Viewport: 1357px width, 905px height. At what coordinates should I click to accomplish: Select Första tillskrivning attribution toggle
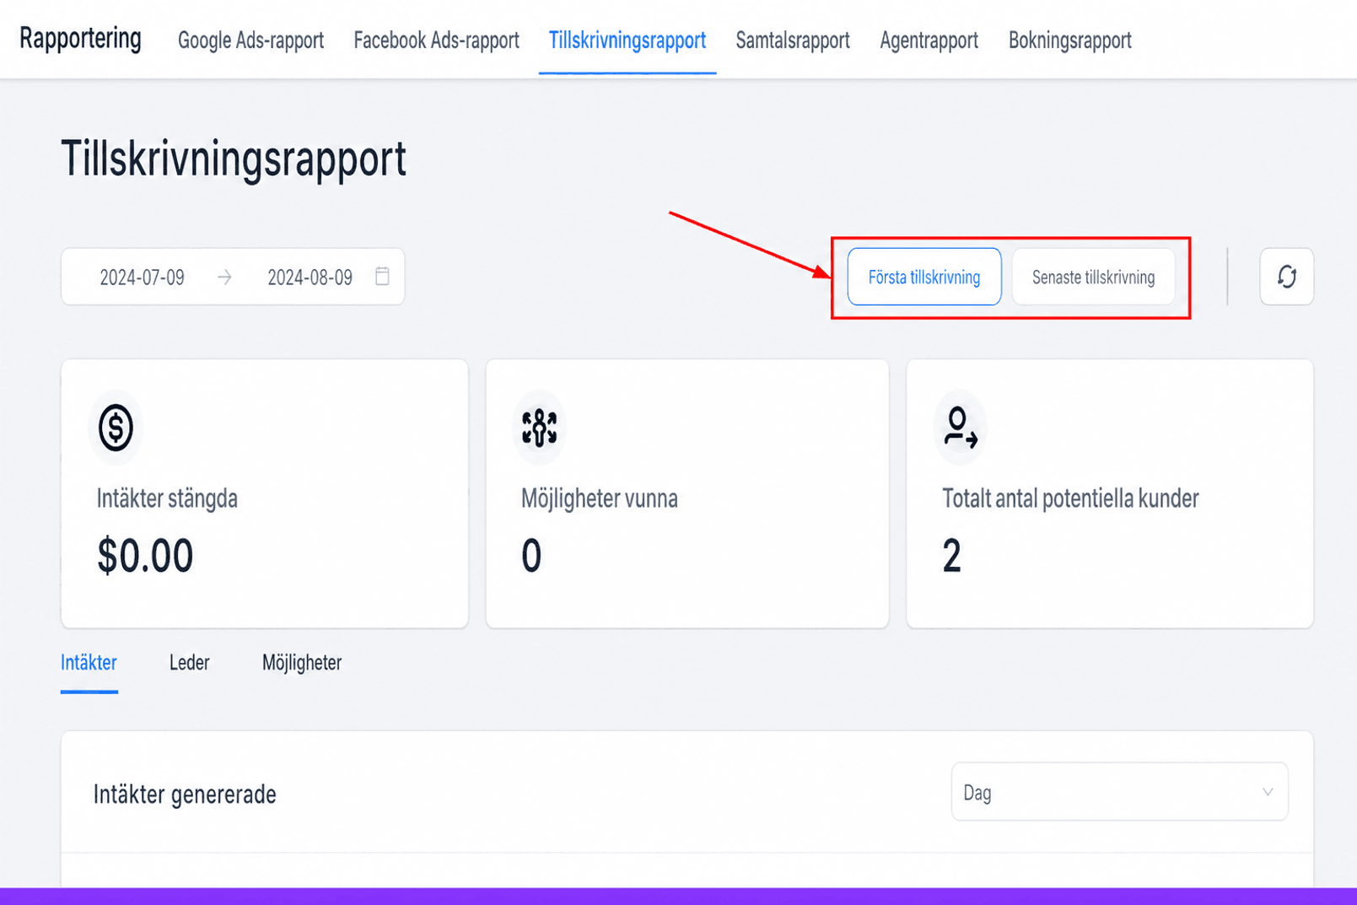coord(924,277)
